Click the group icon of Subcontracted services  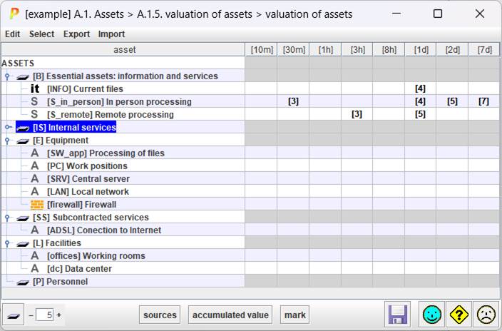[x=23, y=218]
